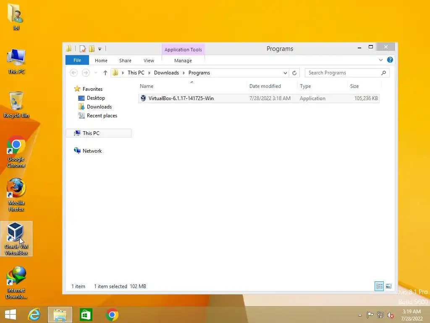This screenshot has height=323, width=430.
Task: Open Customize Quick Access Toolbar dropdown
Action: click(100, 49)
